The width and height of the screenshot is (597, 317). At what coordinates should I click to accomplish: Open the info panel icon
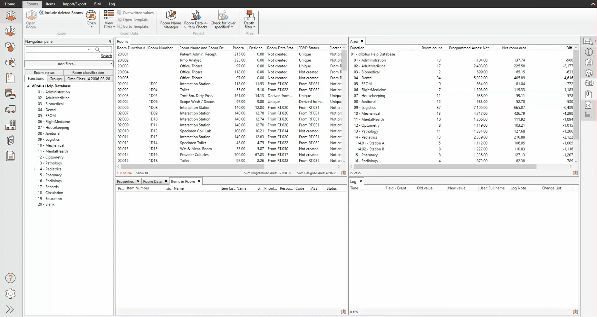[589, 52]
